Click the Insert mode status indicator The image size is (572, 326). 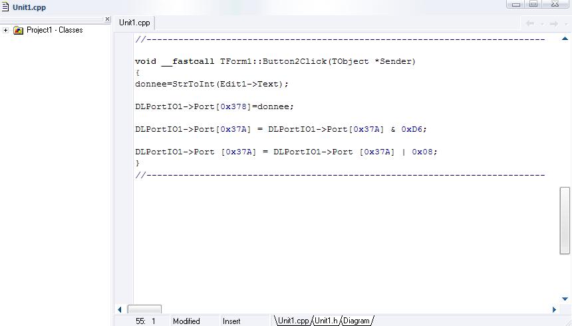point(231,321)
